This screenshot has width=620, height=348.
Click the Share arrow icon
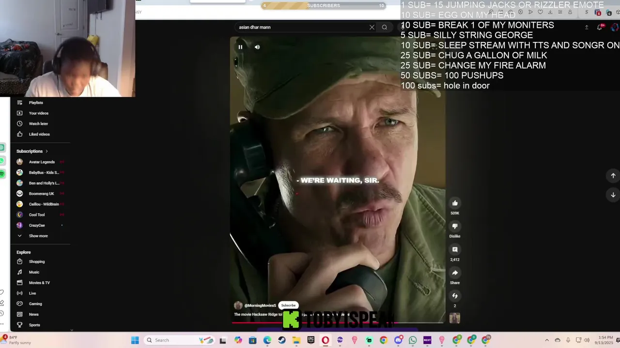455,273
